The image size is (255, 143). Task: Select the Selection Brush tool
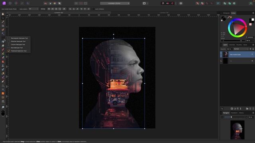3,30
